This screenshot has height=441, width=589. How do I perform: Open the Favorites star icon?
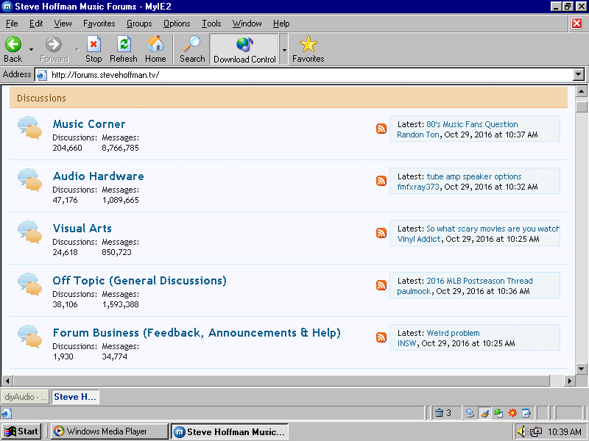pos(308,44)
